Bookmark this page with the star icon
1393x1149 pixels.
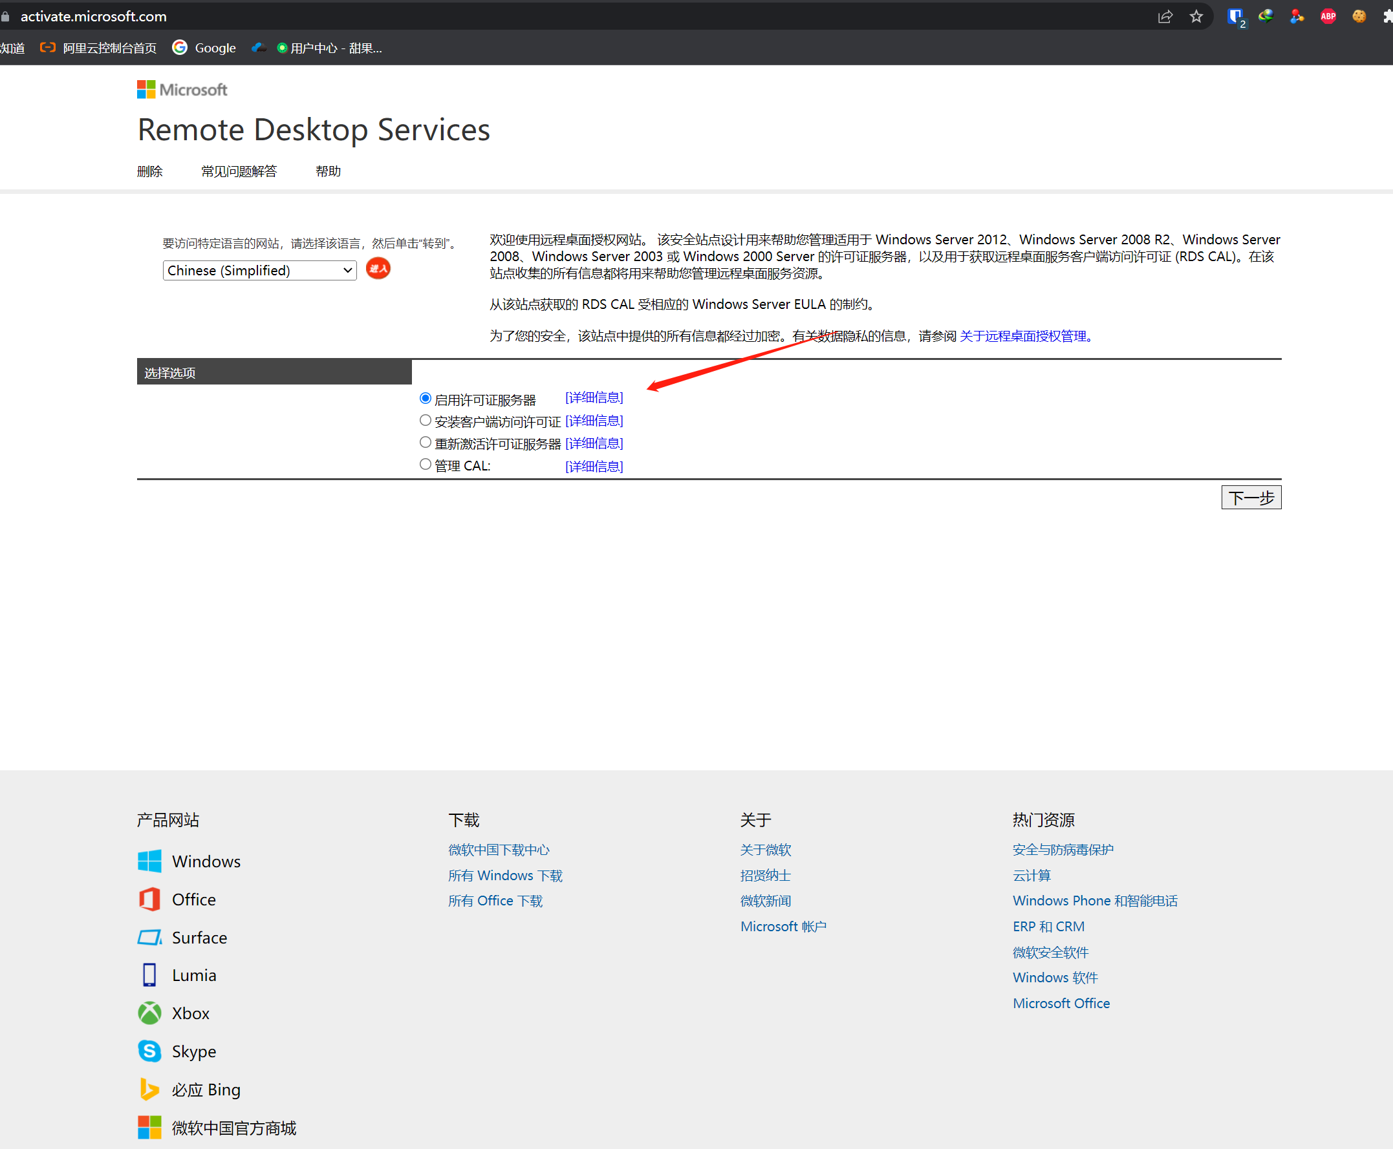[1196, 17]
